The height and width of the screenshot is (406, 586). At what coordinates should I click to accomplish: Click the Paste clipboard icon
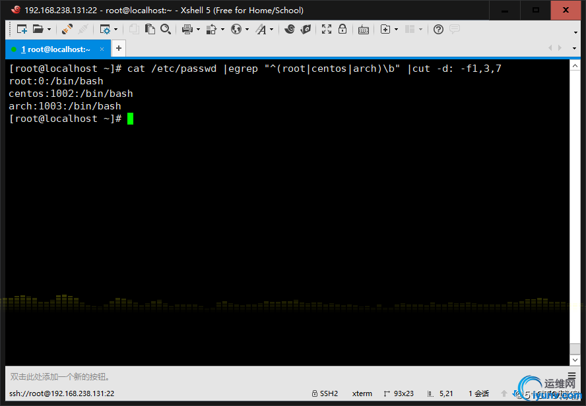pyautogui.click(x=150, y=29)
